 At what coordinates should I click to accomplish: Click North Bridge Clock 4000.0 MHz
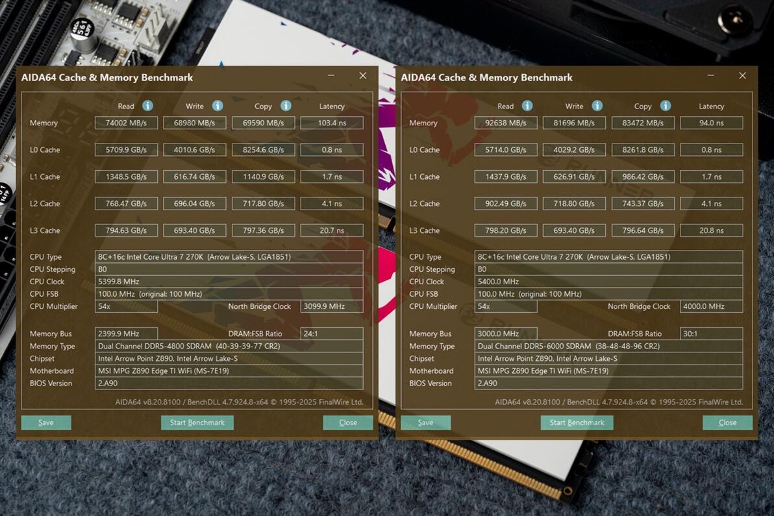pyautogui.click(x=711, y=306)
